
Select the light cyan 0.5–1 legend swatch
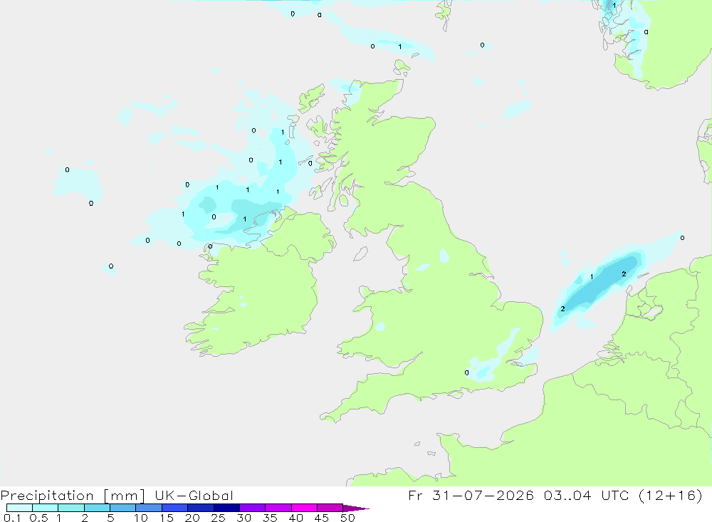click(x=45, y=508)
